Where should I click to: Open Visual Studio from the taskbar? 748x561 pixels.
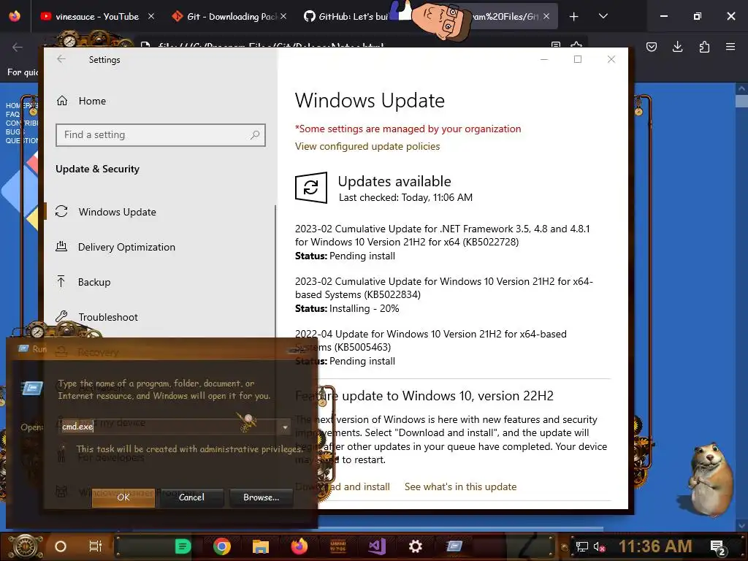(377, 546)
